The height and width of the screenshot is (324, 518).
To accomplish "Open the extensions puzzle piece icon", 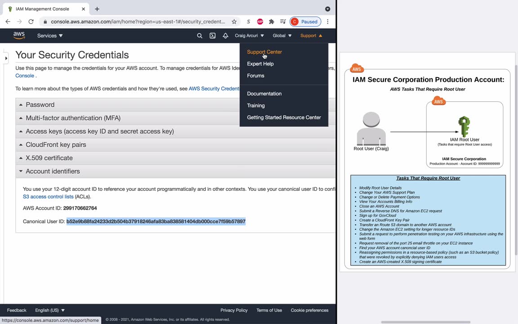I will point(271,22).
